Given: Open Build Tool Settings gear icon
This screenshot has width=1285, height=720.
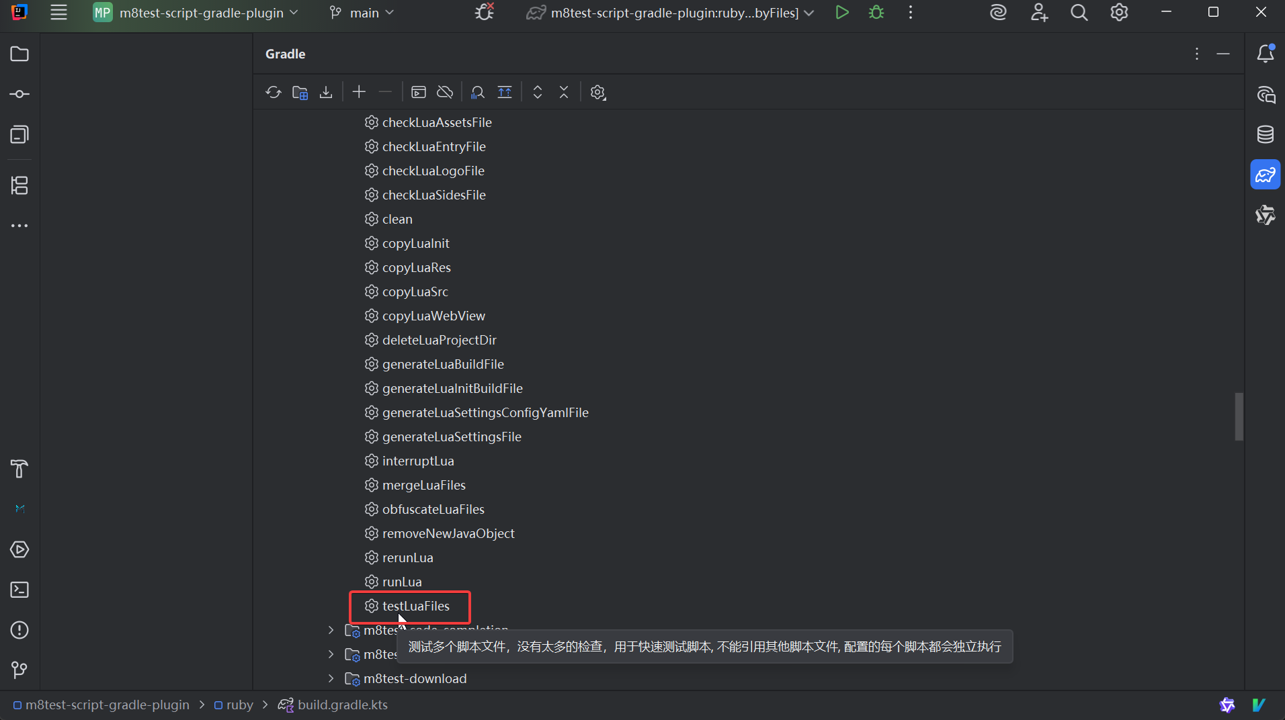Looking at the screenshot, I should pyautogui.click(x=598, y=92).
